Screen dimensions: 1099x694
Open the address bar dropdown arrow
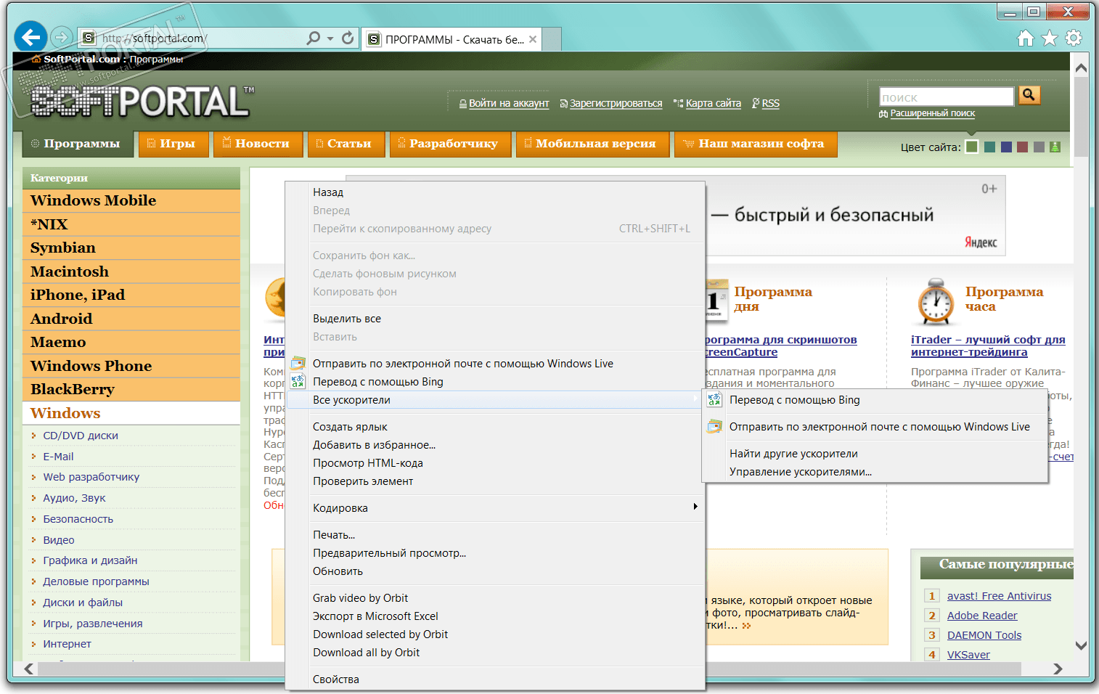pyautogui.click(x=330, y=38)
